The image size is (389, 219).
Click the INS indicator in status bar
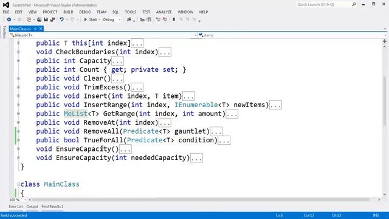pos(376,215)
